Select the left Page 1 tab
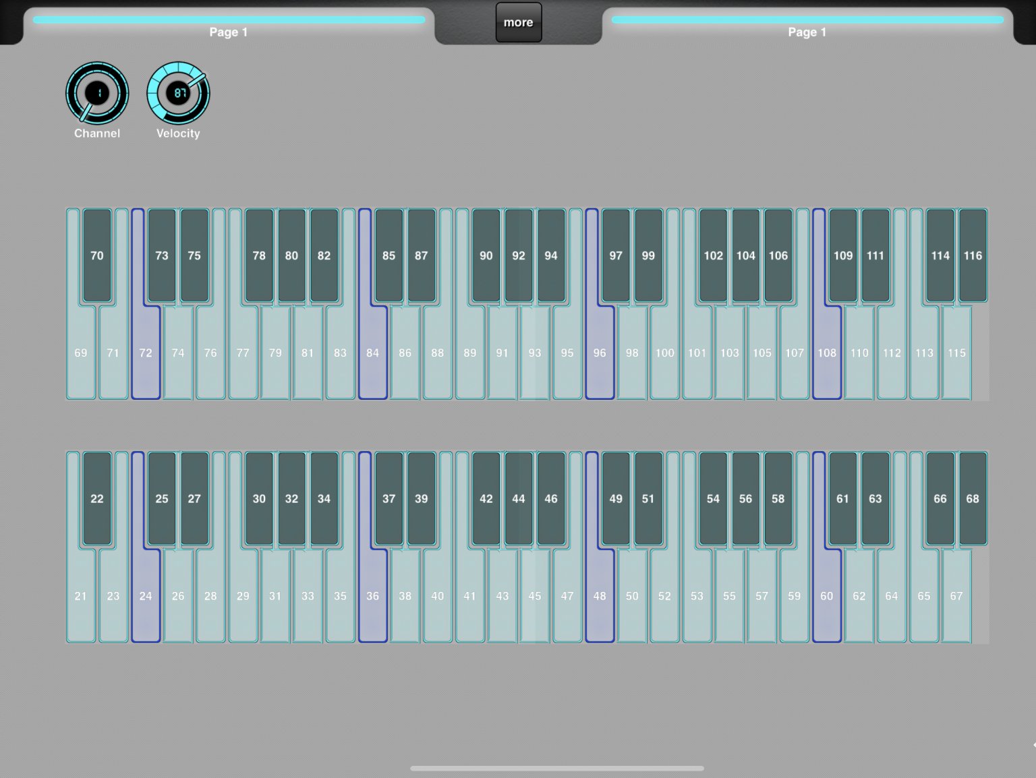1036x778 pixels. (229, 25)
